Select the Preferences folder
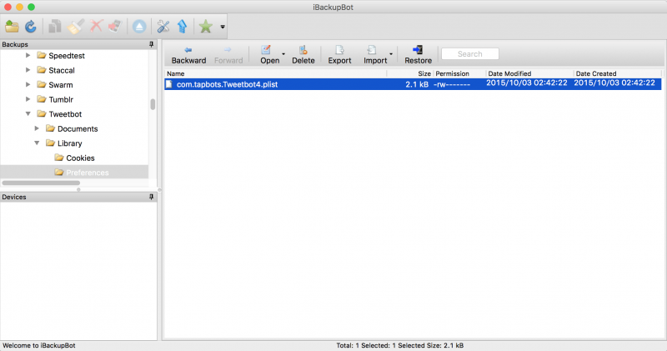This screenshot has width=667, height=351. pos(88,173)
